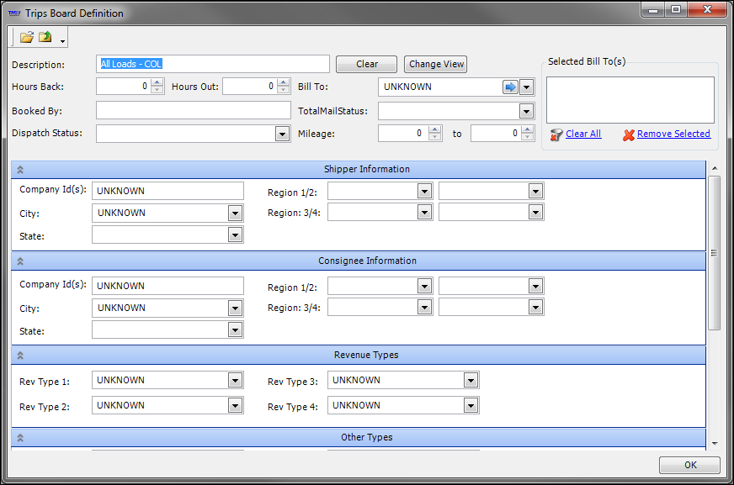Image resolution: width=734 pixels, height=485 pixels.
Task: Open the Shipper City dropdown
Action: coord(235,214)
